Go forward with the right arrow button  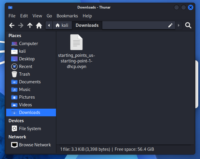(x=21, y=25)
